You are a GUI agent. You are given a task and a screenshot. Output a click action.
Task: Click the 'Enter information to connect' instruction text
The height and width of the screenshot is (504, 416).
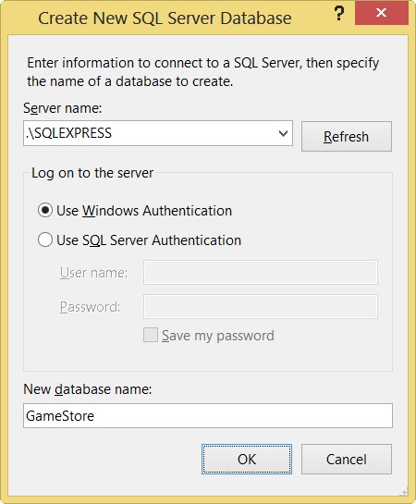203,72
